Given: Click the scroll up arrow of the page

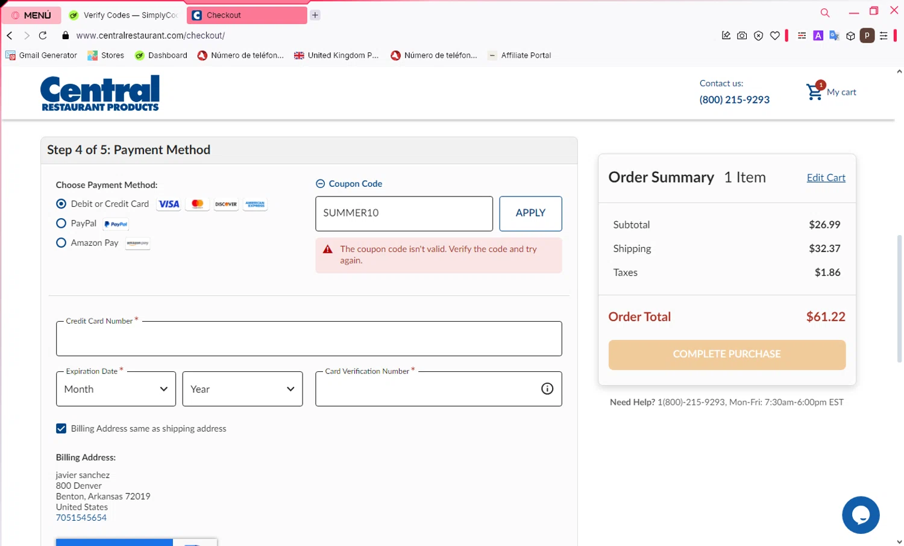Looking at the screenshot, I should [899, 71].
